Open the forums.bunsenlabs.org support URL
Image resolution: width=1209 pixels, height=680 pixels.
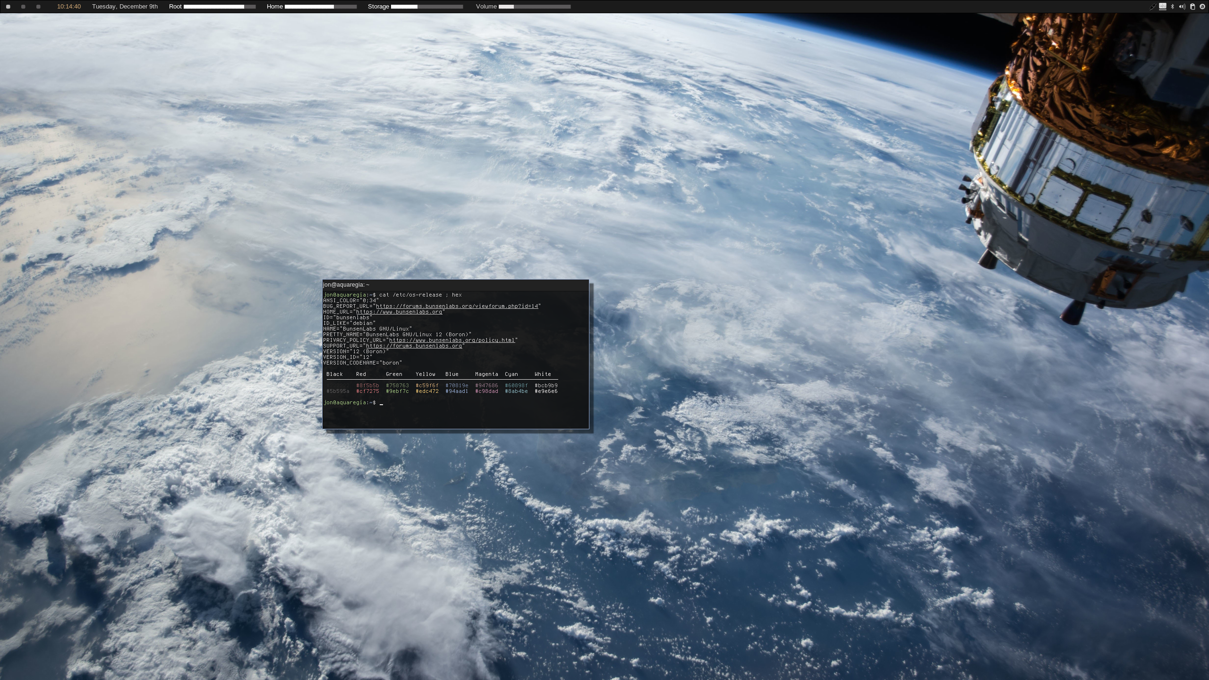coord(414,346)
